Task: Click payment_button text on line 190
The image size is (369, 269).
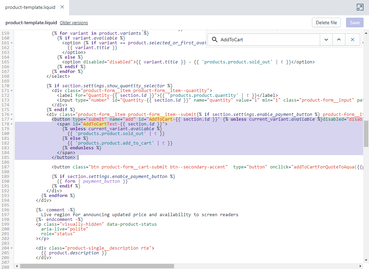Action: click(x=102, y=181)
